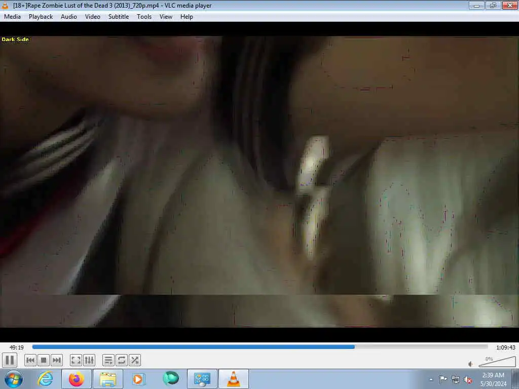519x389 pixels.
Task: Show hidden system tray icons
Action: click(x=431, y=379)
